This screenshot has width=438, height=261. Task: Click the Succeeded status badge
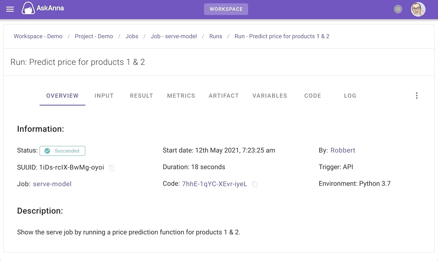pos(62,151)
